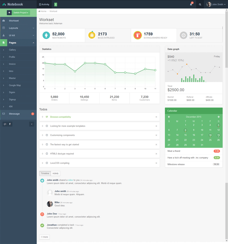Open the notifications bell icon
Screen dimensions: 228x244
pyautogui.click(x=191, y=4)
